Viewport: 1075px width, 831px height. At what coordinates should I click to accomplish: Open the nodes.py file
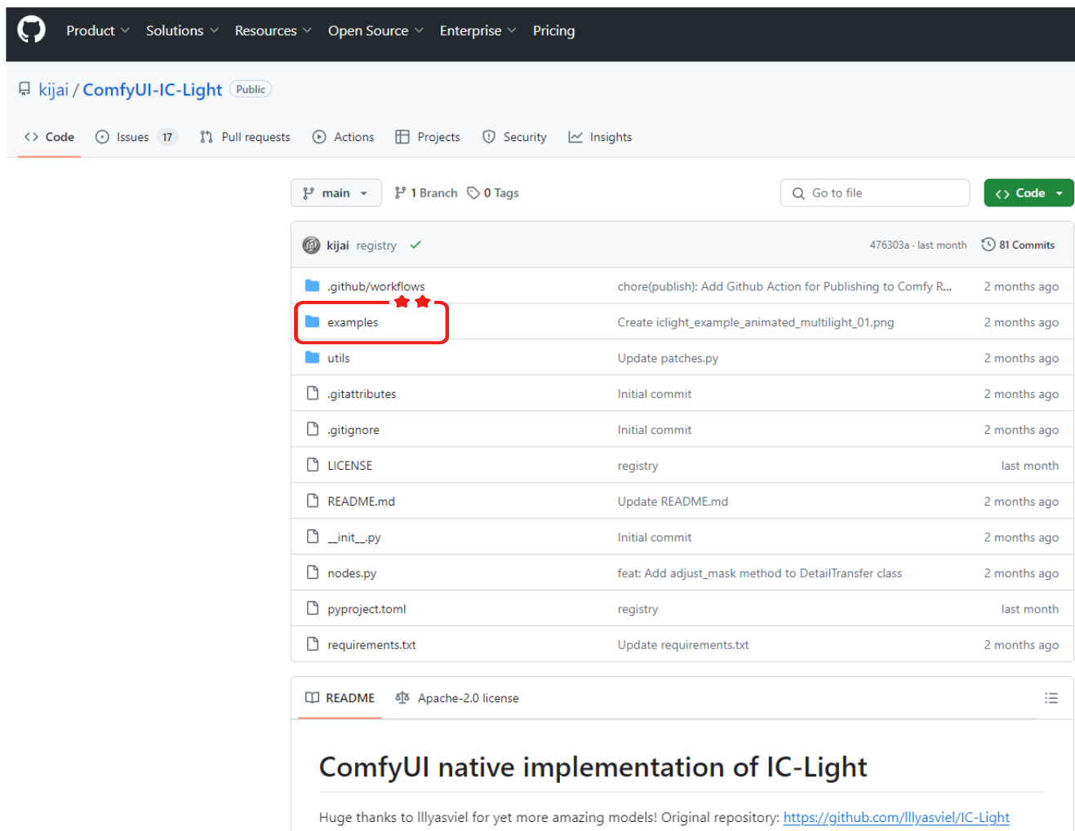[352, 573]
